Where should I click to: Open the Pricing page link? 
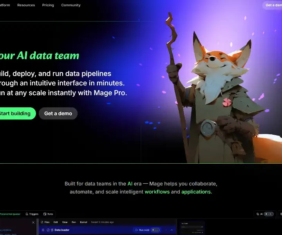click(x=48, y=5)
